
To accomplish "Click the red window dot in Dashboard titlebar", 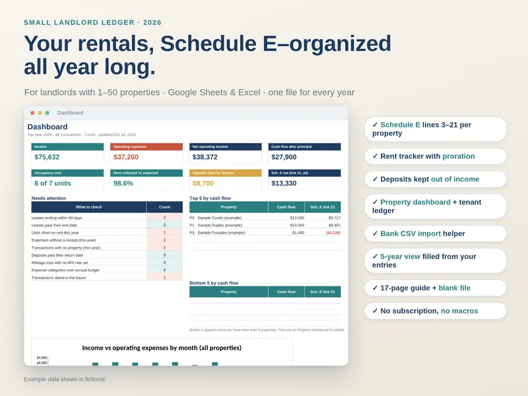I will pyautogui.click(x=32, y=113).
